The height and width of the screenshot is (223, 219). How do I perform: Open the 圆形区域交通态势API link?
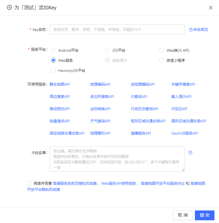coord(188,121)
